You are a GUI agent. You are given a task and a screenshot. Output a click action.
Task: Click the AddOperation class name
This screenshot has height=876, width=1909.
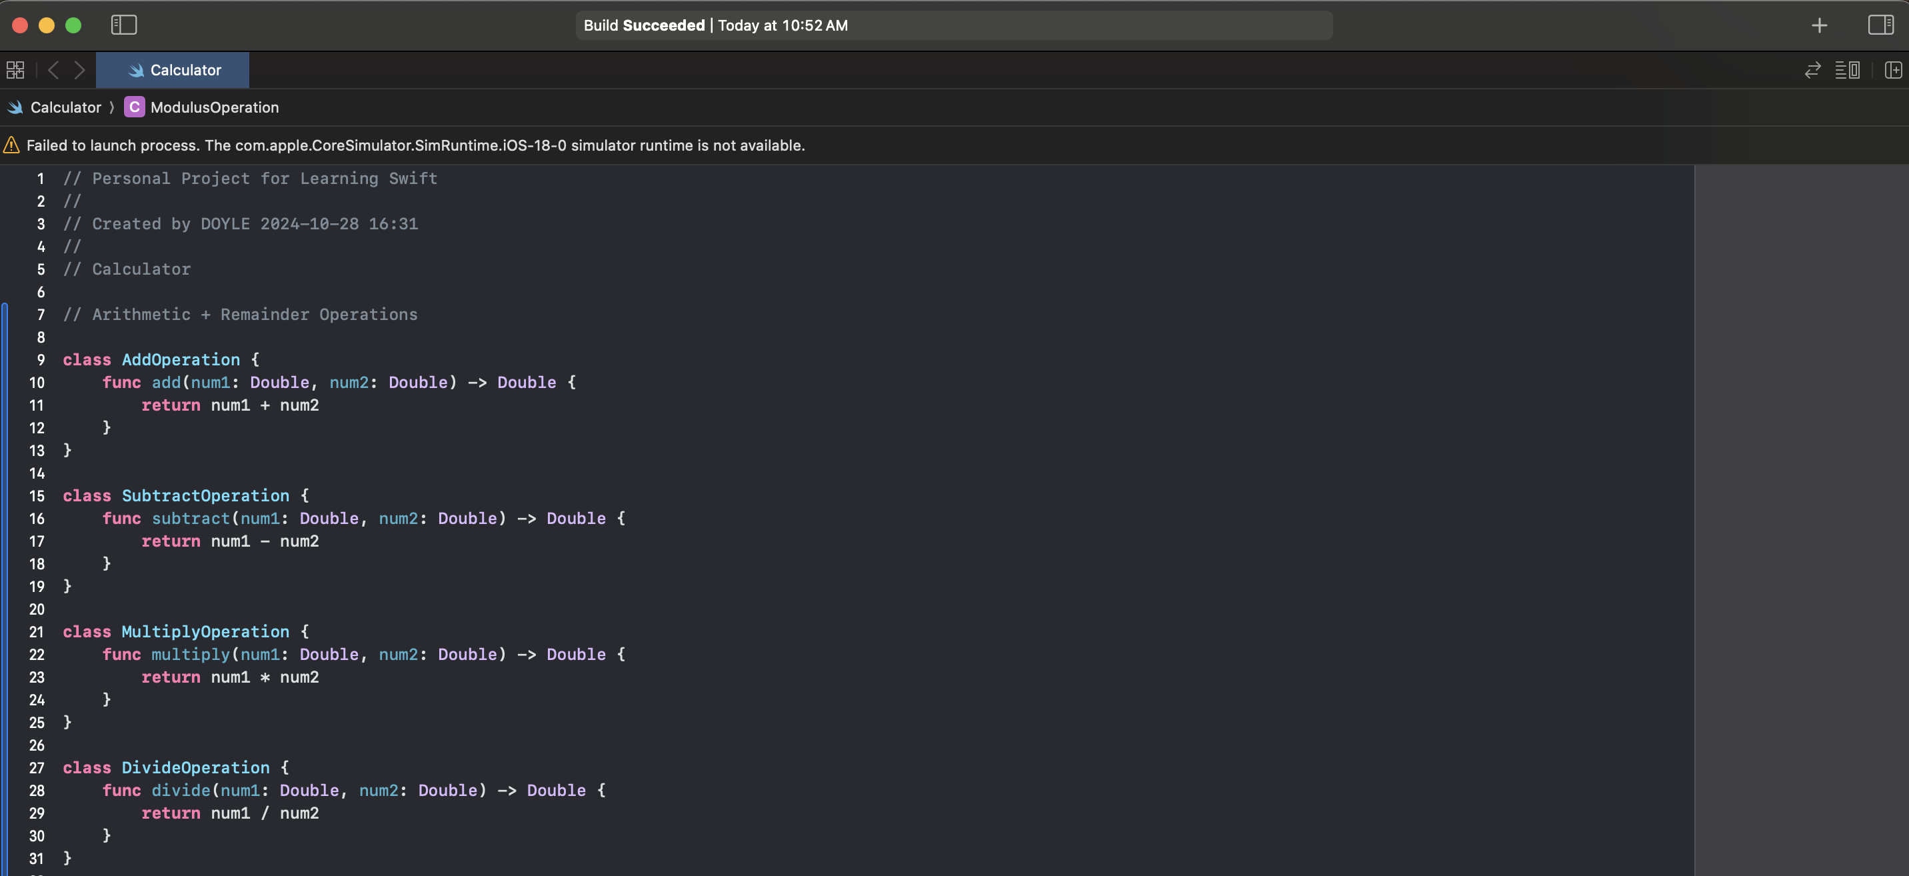click(x=181, y=360)
